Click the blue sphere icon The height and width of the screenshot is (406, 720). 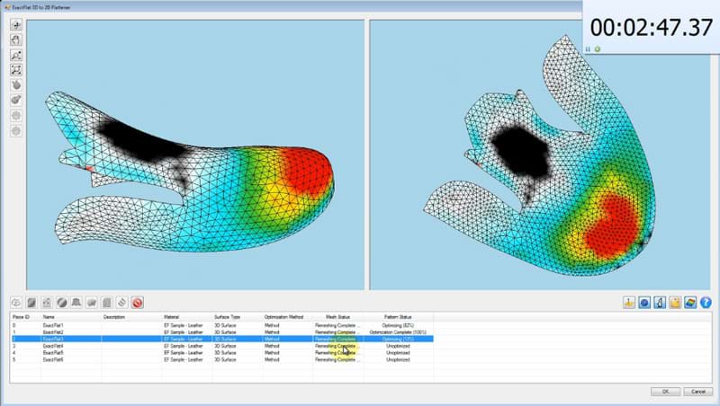point(644,303)
